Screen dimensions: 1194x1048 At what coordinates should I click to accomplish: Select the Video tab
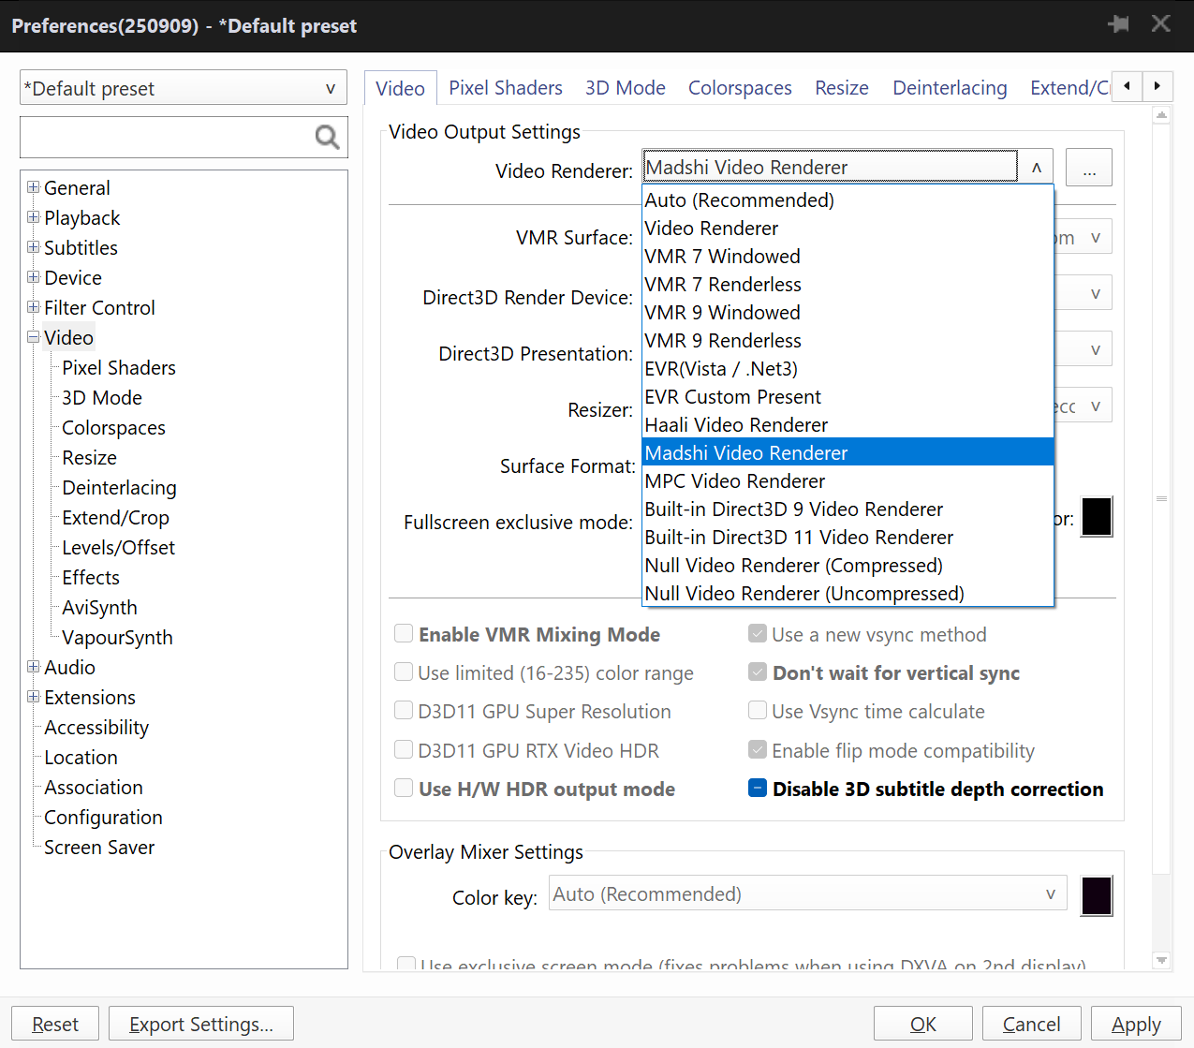pyautogui.click(x=400, y=88)
